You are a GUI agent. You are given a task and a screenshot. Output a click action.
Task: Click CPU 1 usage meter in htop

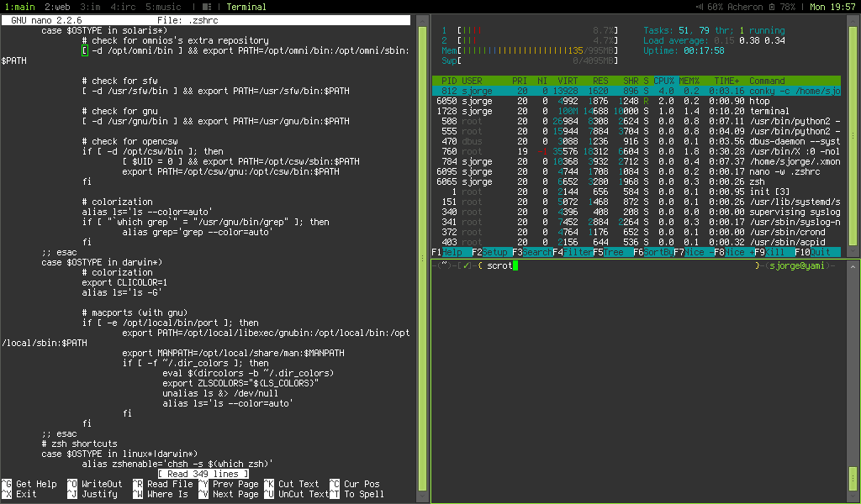point(530,30)
